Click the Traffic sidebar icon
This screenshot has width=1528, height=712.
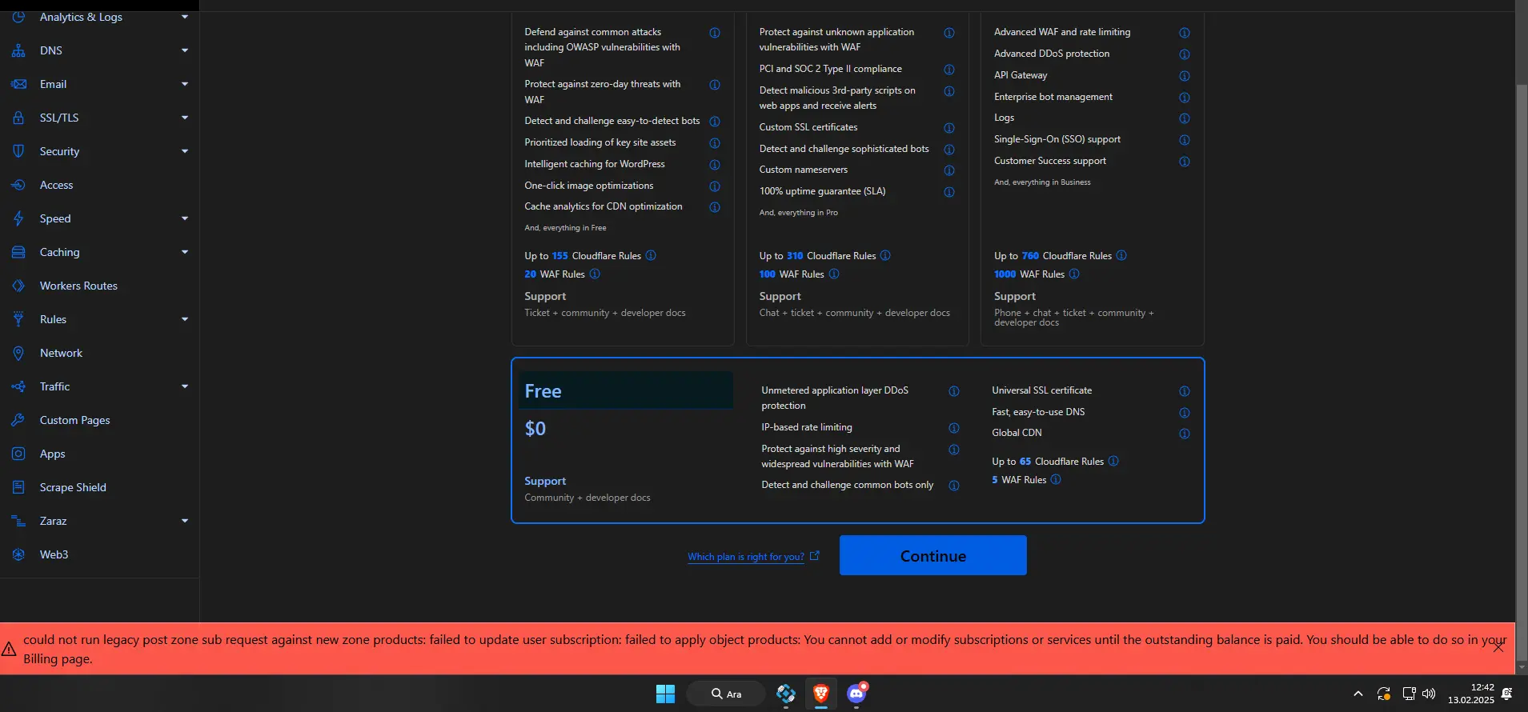[x=18, y=386]
